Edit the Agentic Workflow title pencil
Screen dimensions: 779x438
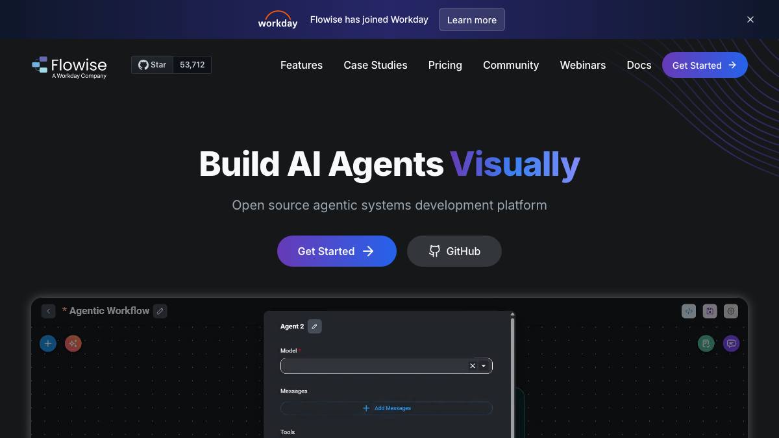(x=160, y=311)
